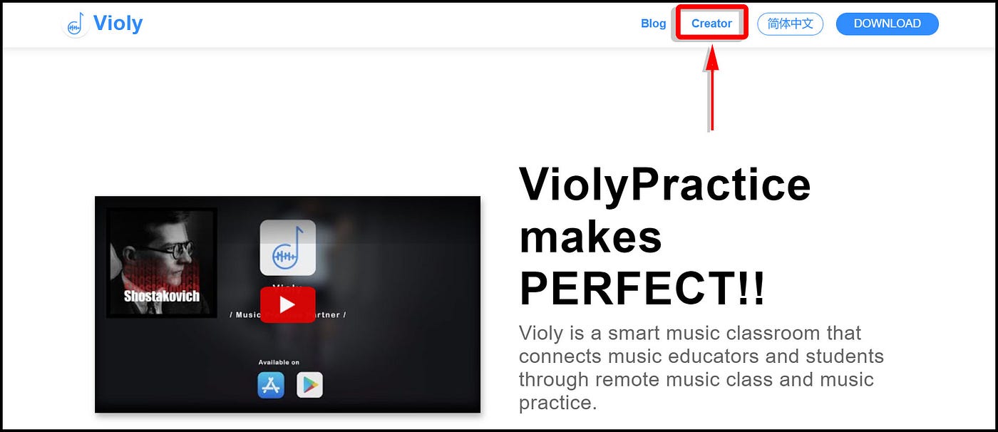Click the "Available on" label in video

coord(279,362)
